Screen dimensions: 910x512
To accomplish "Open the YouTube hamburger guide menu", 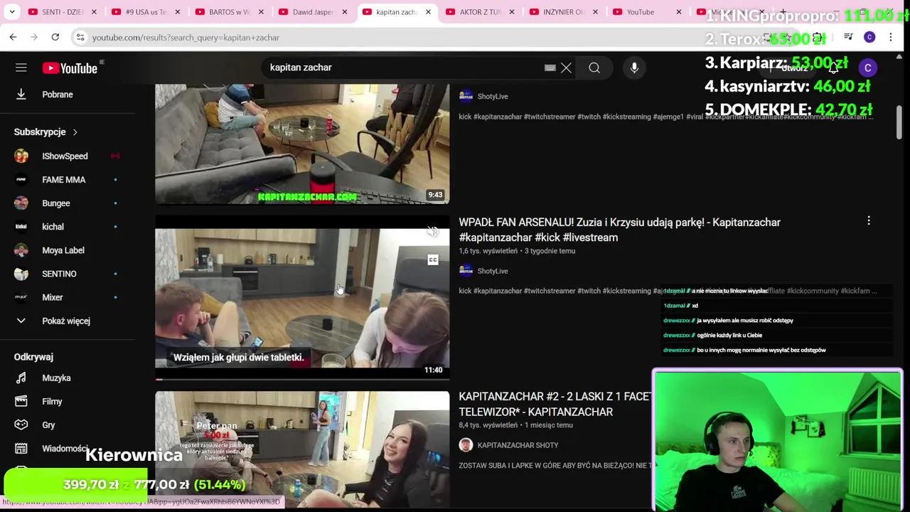I will 21,68.
